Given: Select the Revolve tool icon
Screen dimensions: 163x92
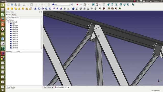Looking at the screenshot, I should 39,8.
